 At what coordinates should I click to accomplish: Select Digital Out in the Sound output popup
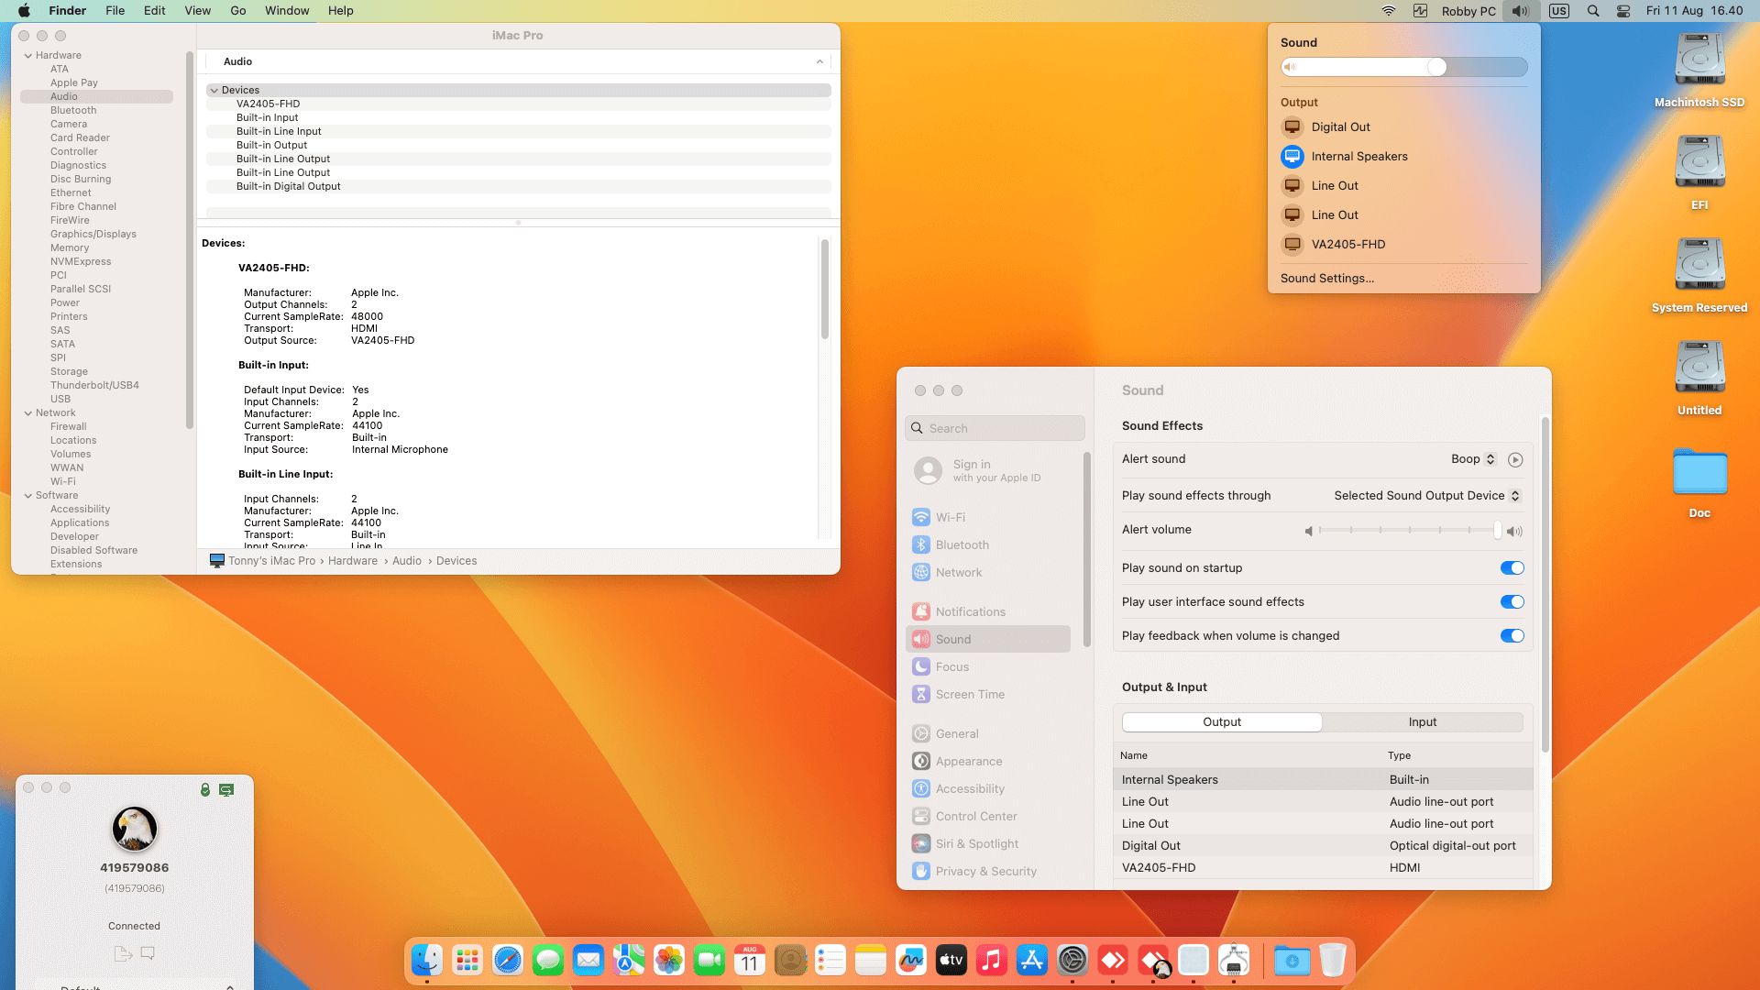point(1403,127)
